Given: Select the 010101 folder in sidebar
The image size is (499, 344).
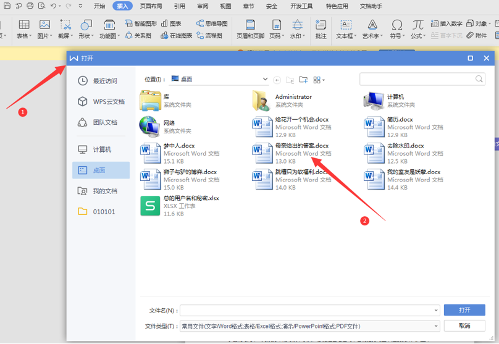Looking at the screenshot, I should pyautogui.click(x=101, y=212).
